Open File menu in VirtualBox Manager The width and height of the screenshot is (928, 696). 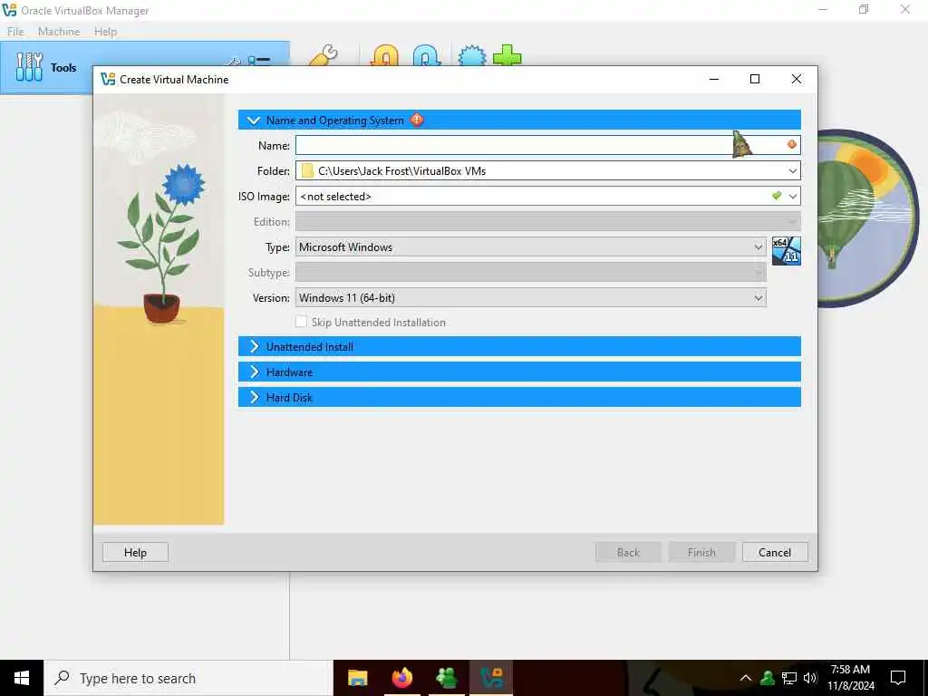pos(15,32)
